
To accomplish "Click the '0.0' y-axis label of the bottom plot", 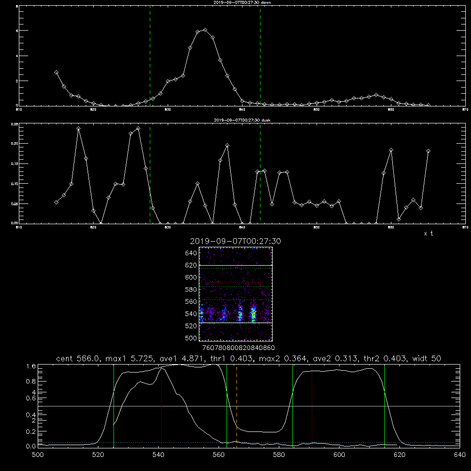I will pyautogui.click(x=31, y=447).
